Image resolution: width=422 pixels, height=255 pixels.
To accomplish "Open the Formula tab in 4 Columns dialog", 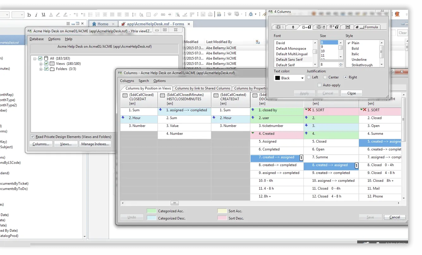I will coord(367,27).
